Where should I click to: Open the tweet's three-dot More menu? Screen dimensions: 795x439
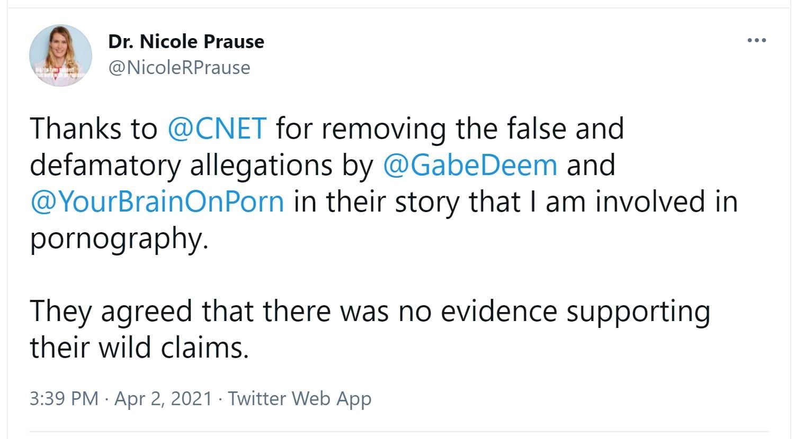756,41
